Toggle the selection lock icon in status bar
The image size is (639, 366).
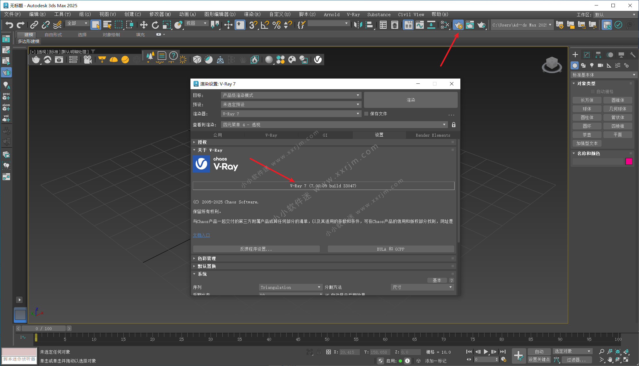[319, 352]
